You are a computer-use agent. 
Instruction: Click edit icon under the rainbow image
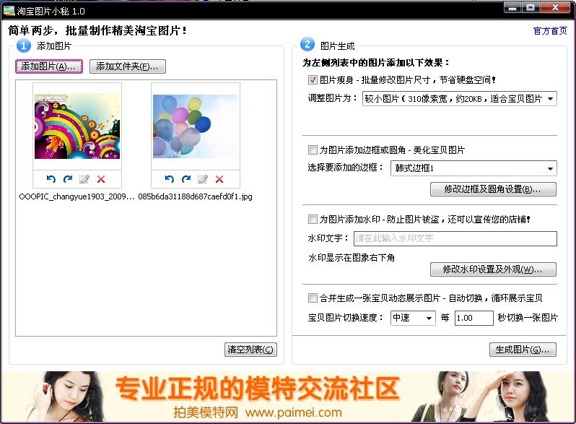84,179
